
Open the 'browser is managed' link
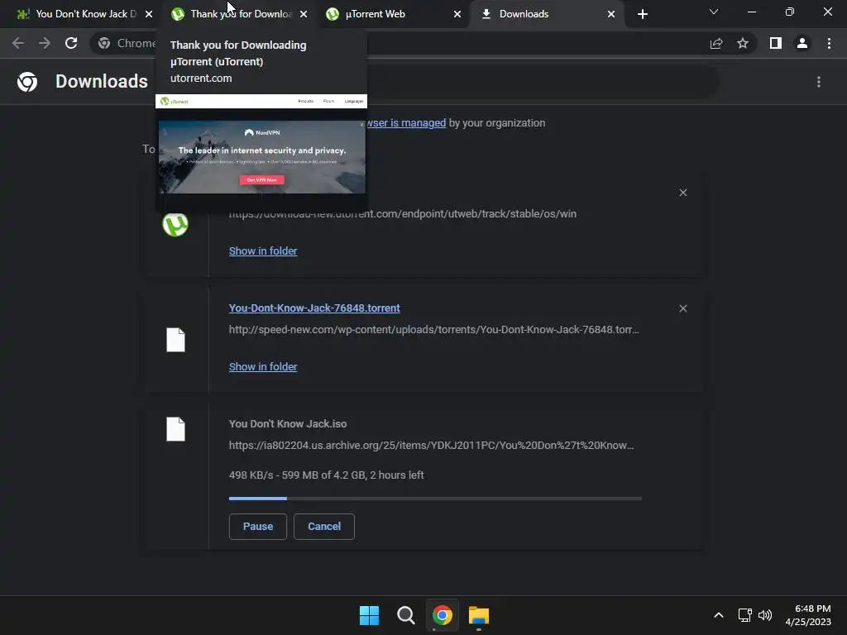(407, 123)
